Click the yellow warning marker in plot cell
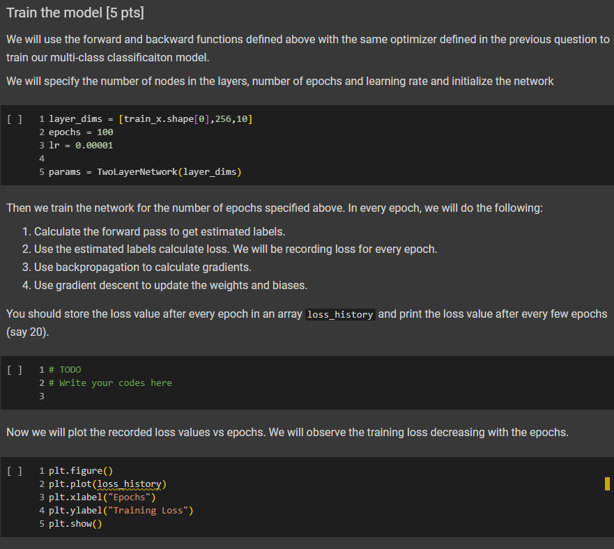The height and width of the screenshot is (549, 614). point(607,484)
